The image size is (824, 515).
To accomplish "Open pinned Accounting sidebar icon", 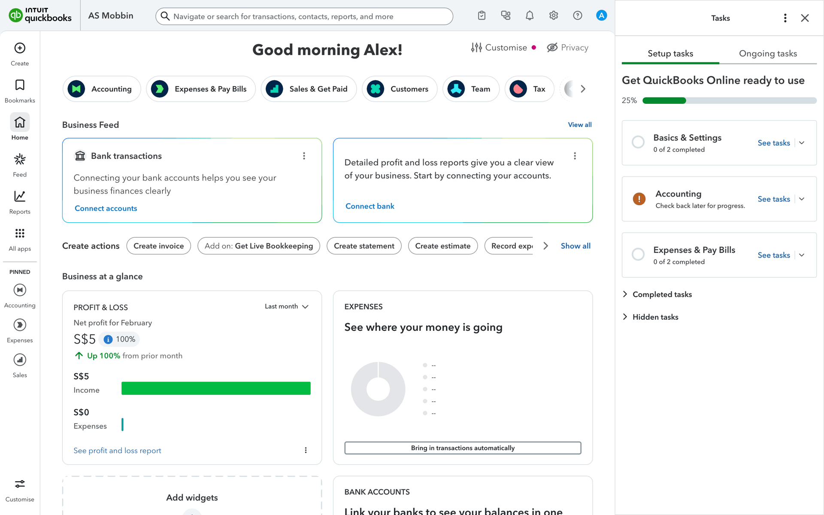I will [20, 290].
